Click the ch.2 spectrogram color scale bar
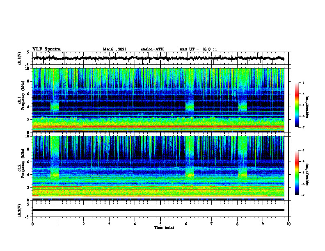The width and height of the screenshot is (325, 251). pyautogui.click(x=297, y=173)
